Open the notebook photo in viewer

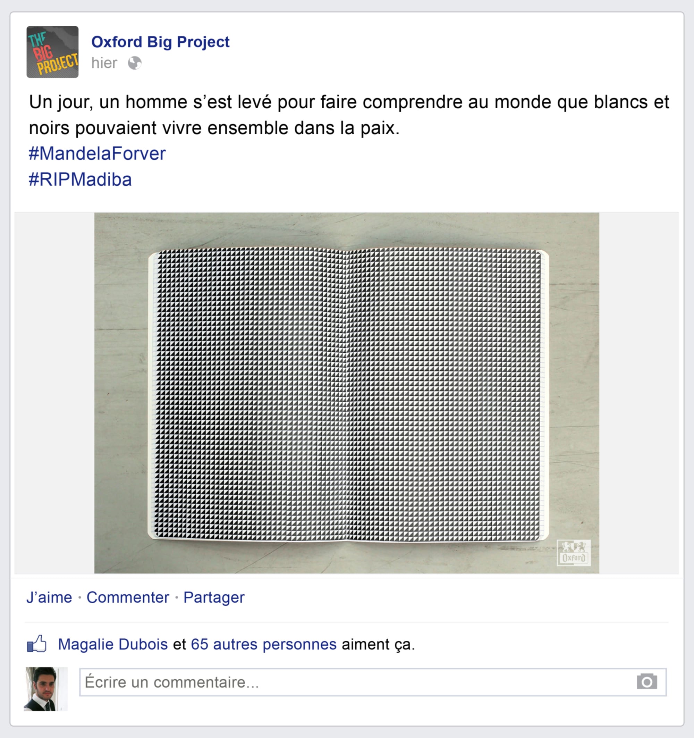tap(347, 393)
